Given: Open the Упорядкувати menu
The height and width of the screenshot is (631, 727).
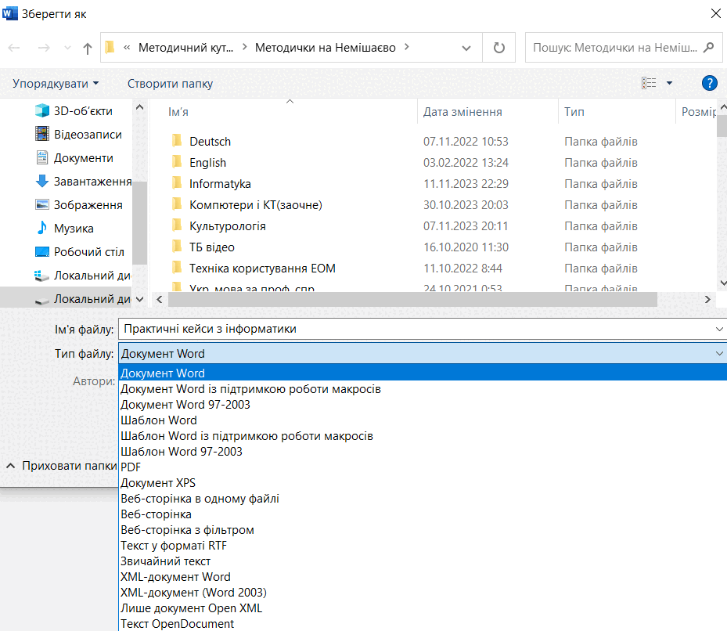Looking at the screenshot, I should pyautogui.click(x=56, y=84).
